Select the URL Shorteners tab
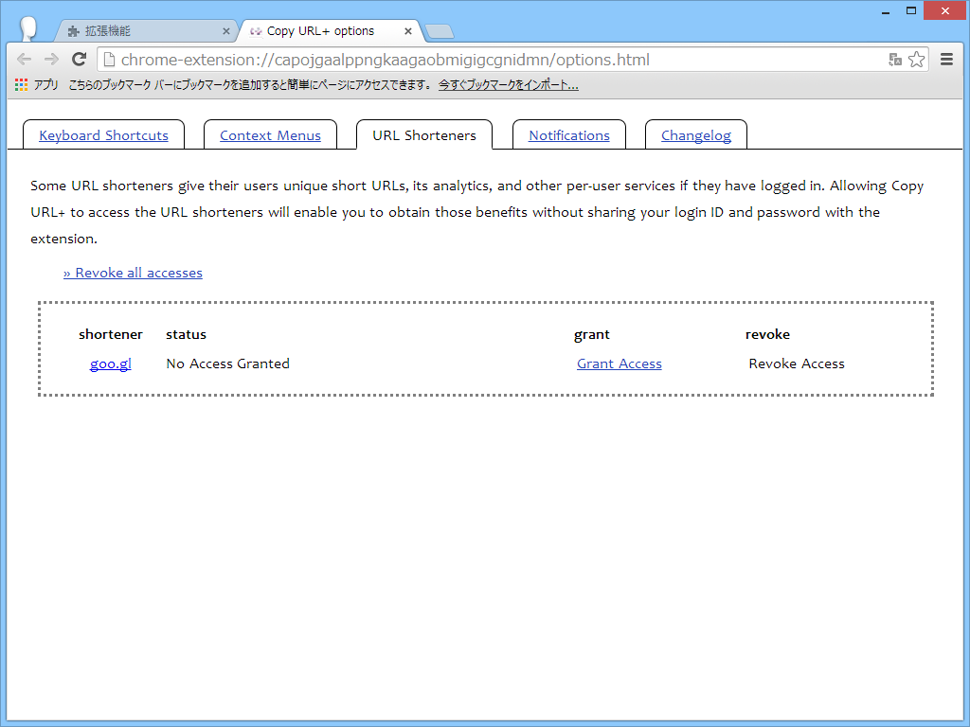Screen dimensions: 970x727 click(x=424, y=135)
